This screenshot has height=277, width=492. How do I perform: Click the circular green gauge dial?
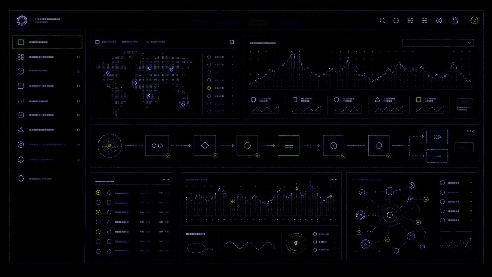pos(296,243)
